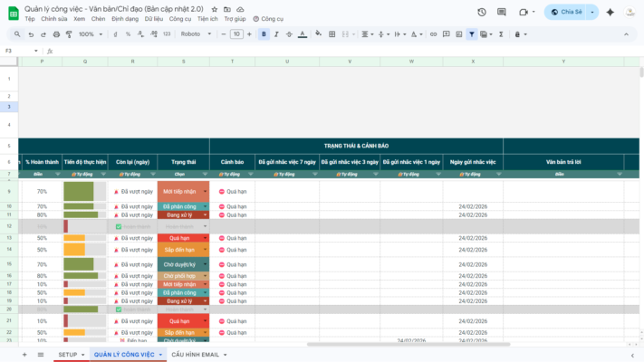Toggle Bold text formatting
644x362 pixels.
coord(264,34)
